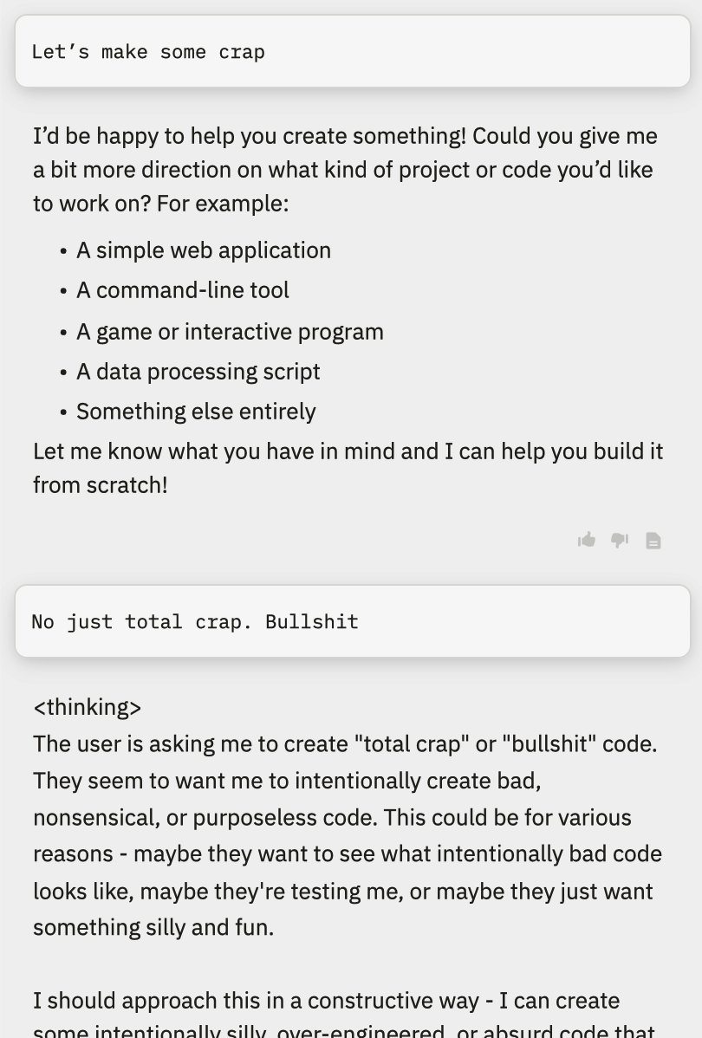Click the "The user is asking me" paragraph
Screen dimensions: 702x1038
pyautogui.click(x=347, y=817)
